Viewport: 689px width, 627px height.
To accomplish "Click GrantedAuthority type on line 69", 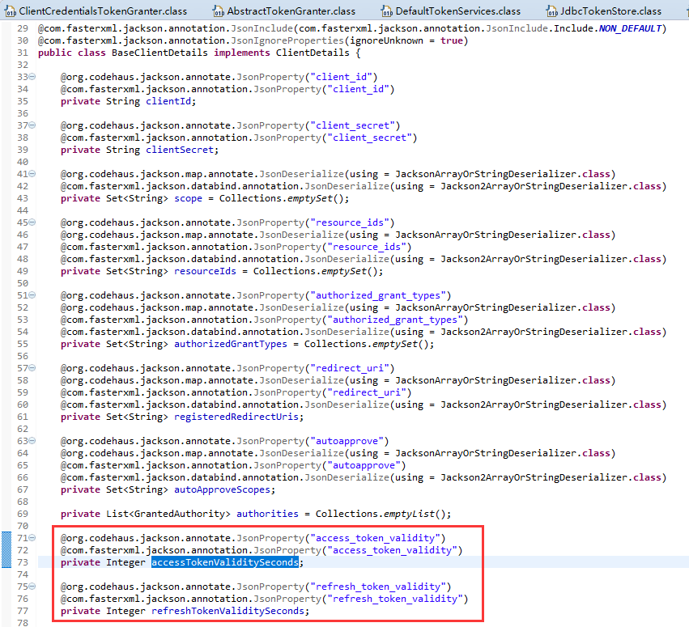I will 180,514.
